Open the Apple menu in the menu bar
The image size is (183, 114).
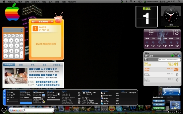tap(4, 1)
